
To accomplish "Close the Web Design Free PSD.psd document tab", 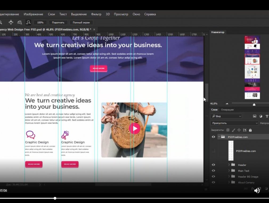I will 94,30.
